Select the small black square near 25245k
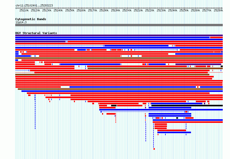Image resolution: width=230 pixels, height=159 pixels. (177, 118)
